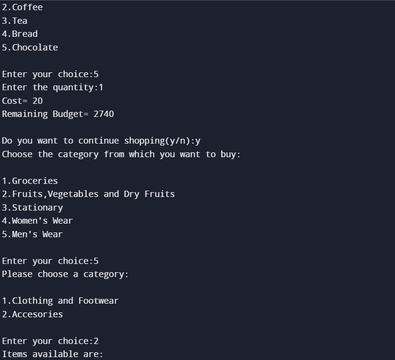Click 'Please choose a category:' text
The height and width of the screenshot is (360, 395).
(x=65, y=274)
